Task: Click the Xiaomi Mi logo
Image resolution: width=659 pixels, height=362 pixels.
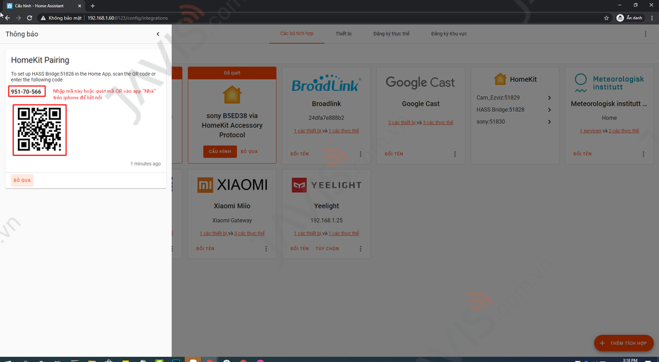Action: click(232, 185)
